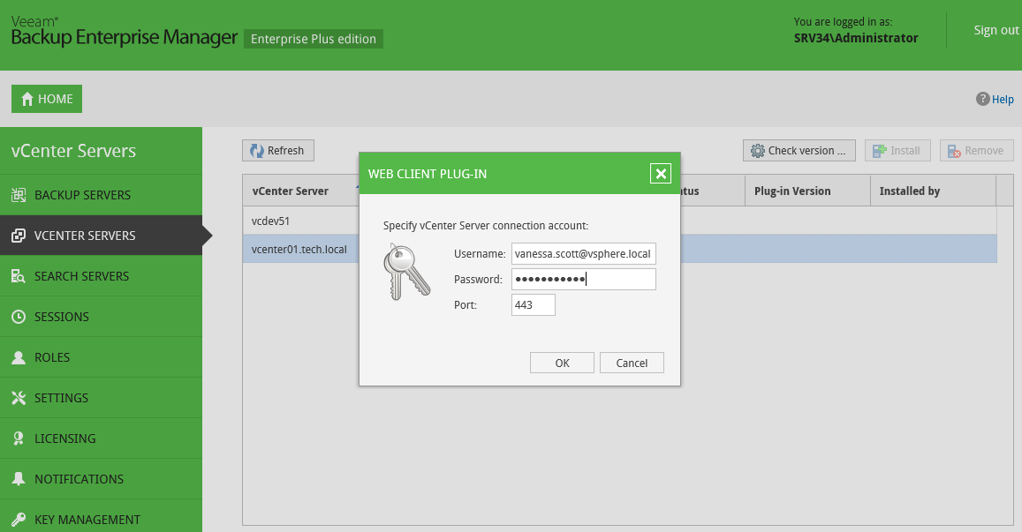Focus the Username input field
The image size is (1022, 532).
583,254
